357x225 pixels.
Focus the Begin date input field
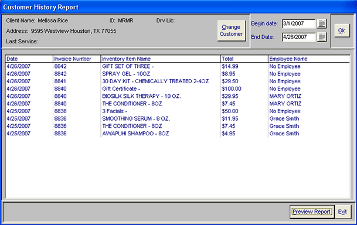(298, 23)
